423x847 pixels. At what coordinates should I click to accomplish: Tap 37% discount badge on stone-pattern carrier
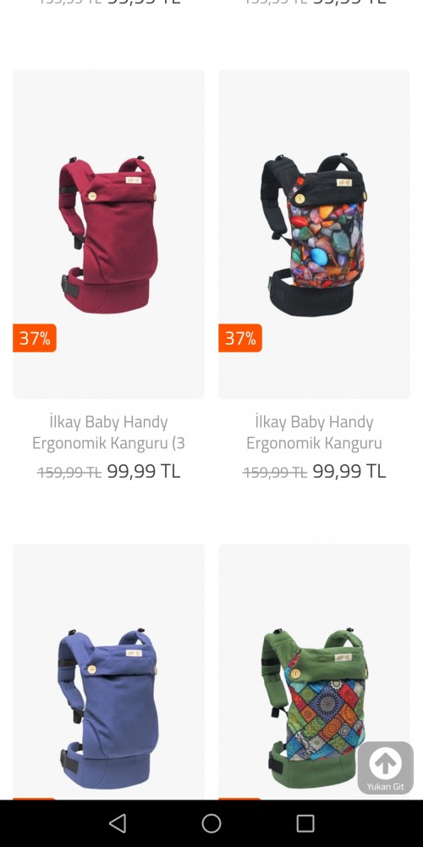point(240,338)
